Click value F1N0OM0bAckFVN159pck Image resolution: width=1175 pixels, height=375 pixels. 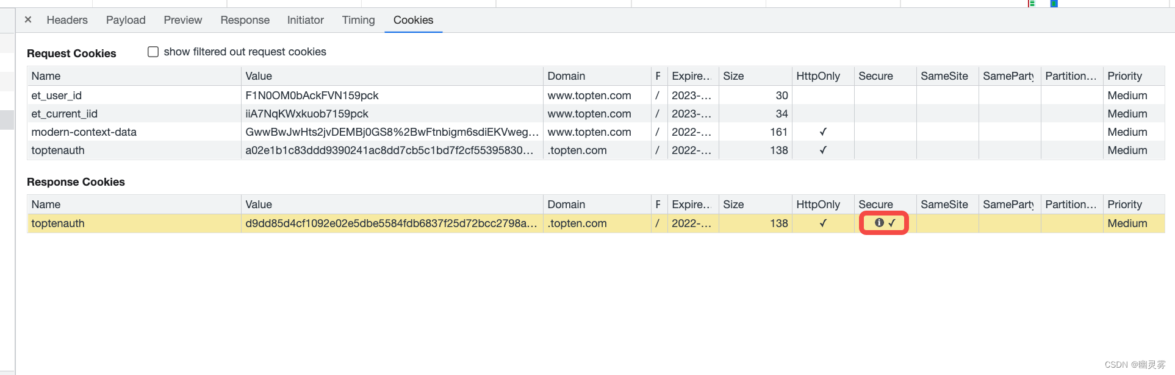tap(312, 96)
